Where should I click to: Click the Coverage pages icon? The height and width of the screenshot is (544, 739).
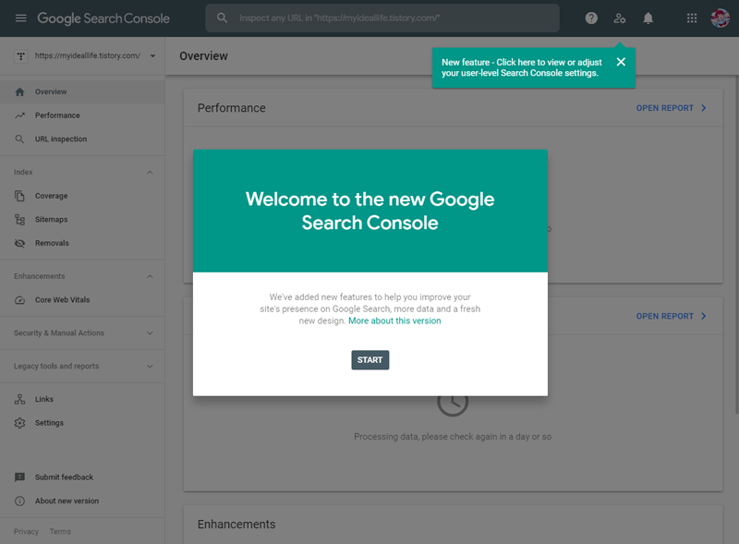coord(19,196)
